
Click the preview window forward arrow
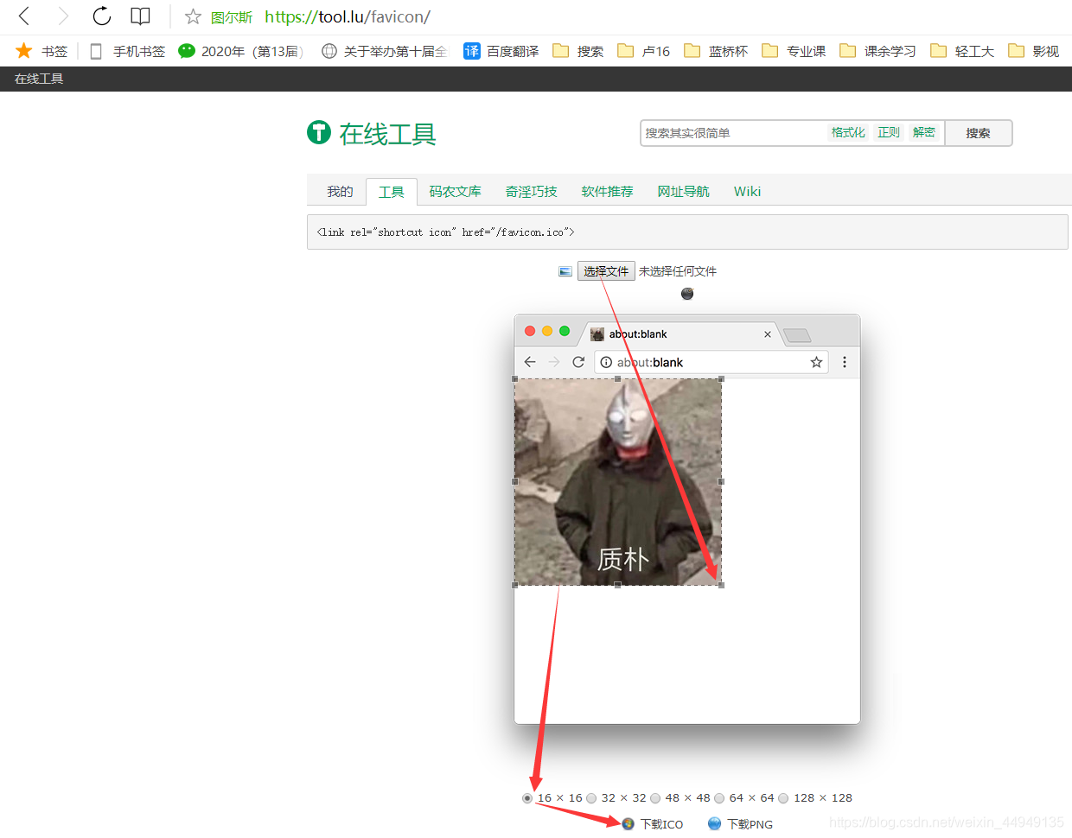pyautogui.click(x=554, y=362)
